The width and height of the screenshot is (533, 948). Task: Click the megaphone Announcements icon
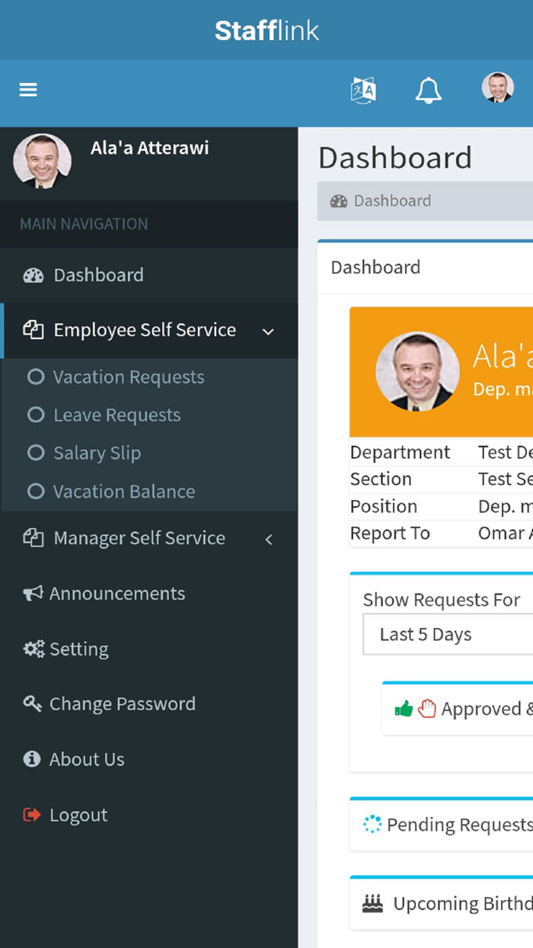pyautogui.click(x=33, y=594)
